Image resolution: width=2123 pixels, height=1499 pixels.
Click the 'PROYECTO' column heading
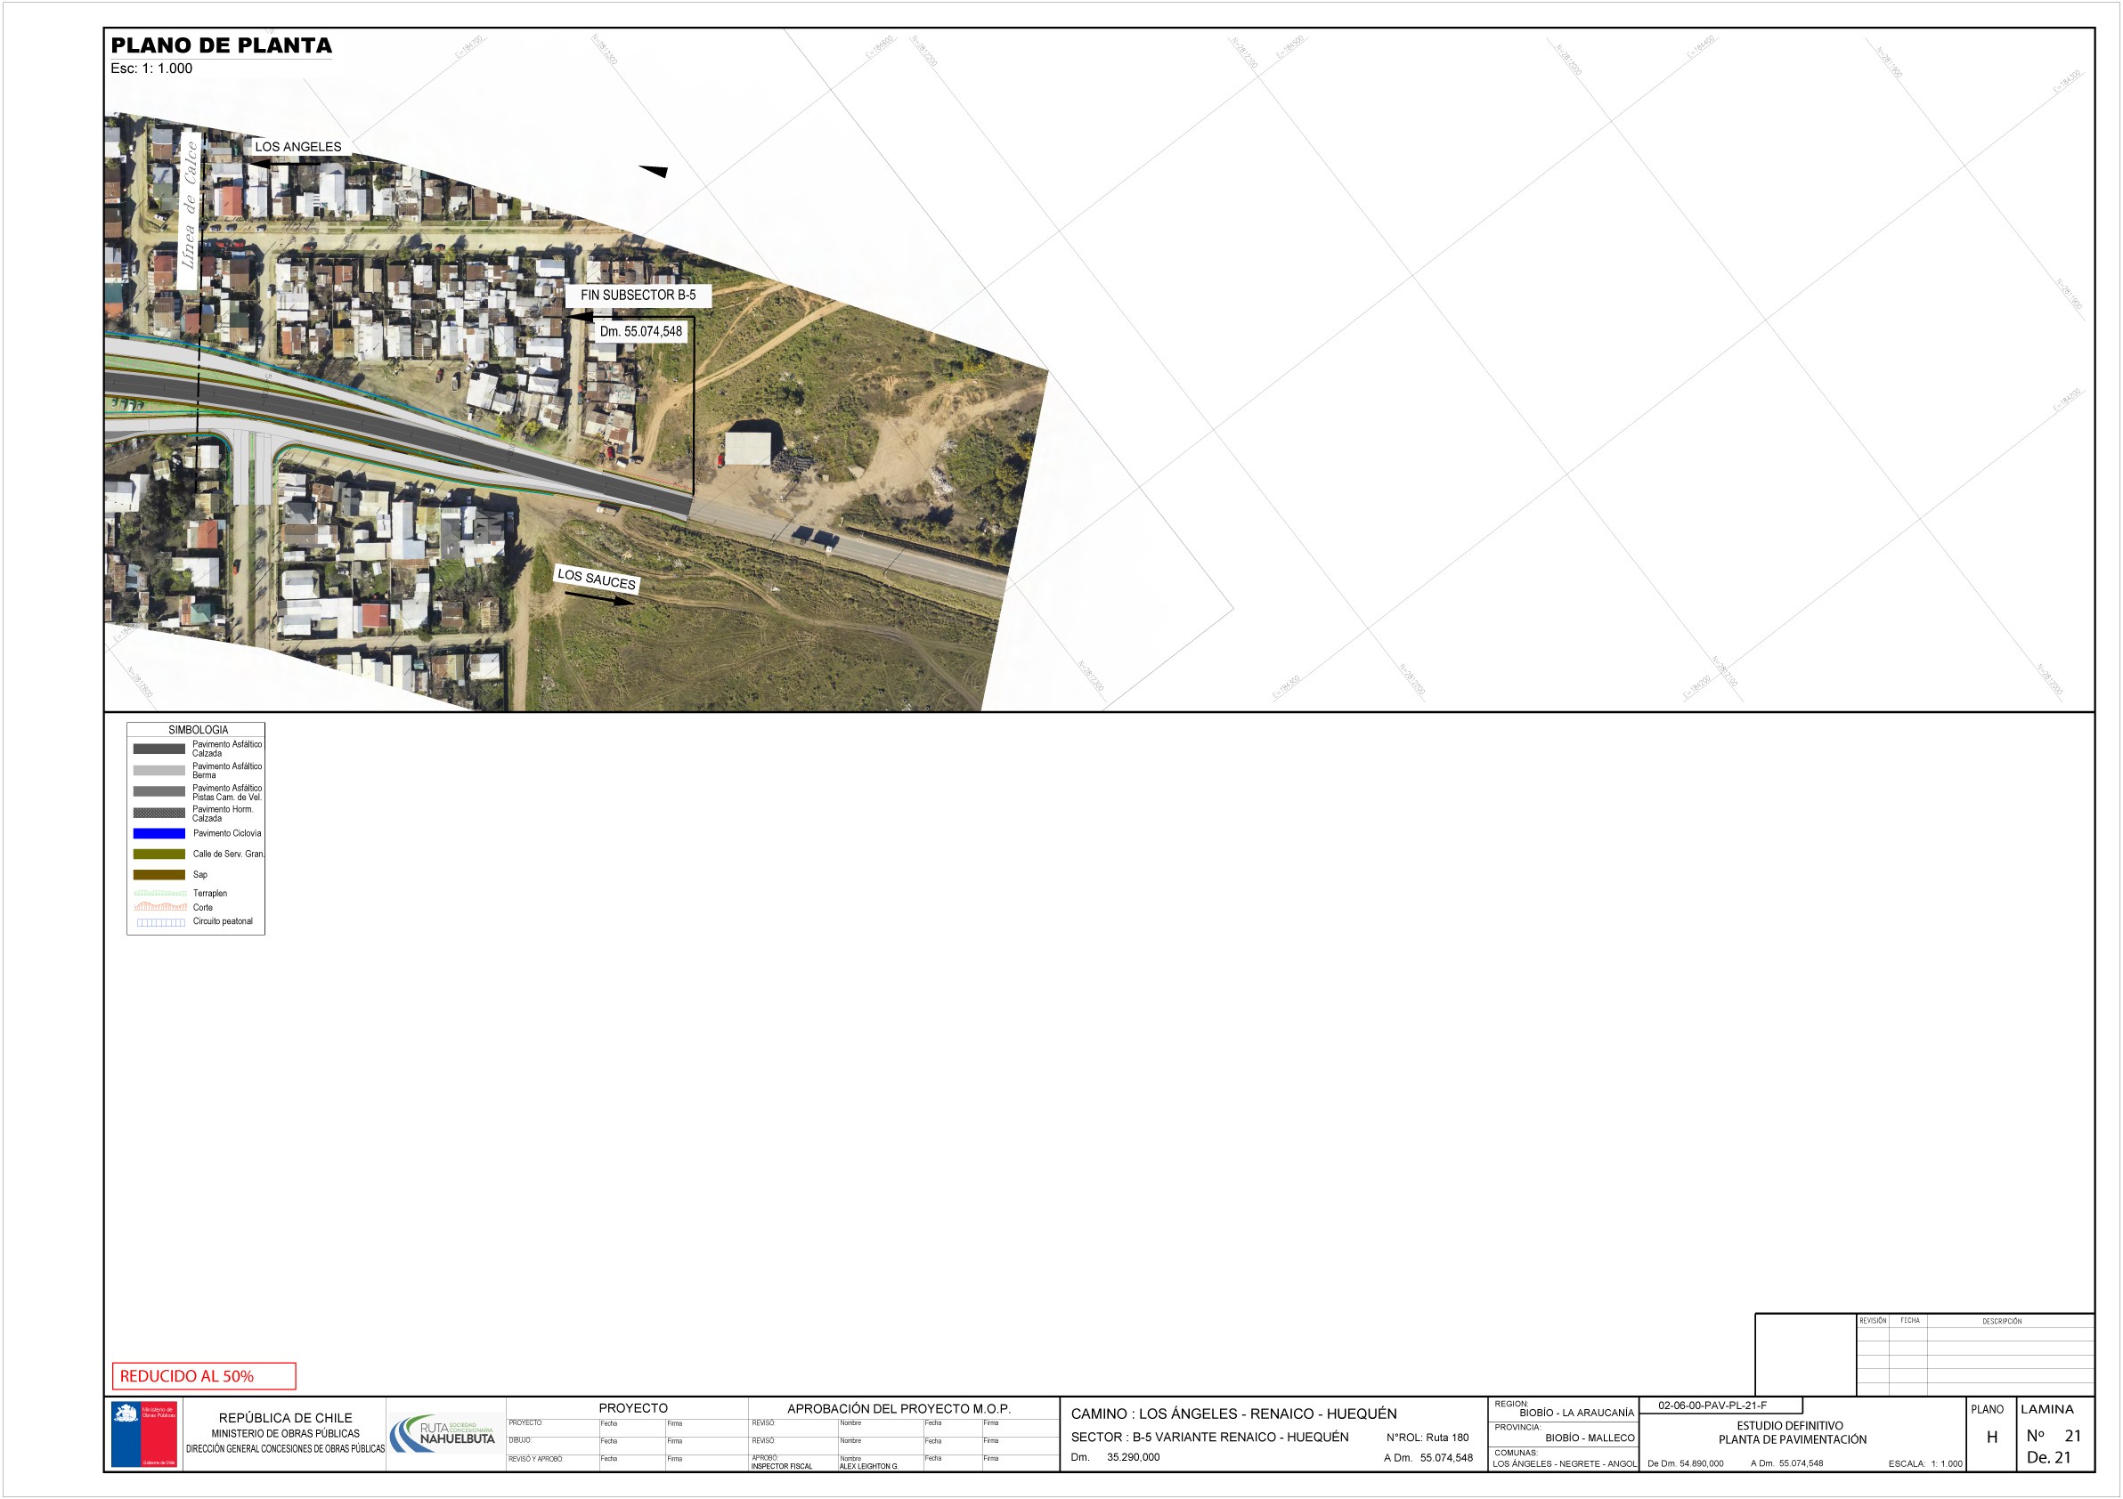tap(632, 1407)
